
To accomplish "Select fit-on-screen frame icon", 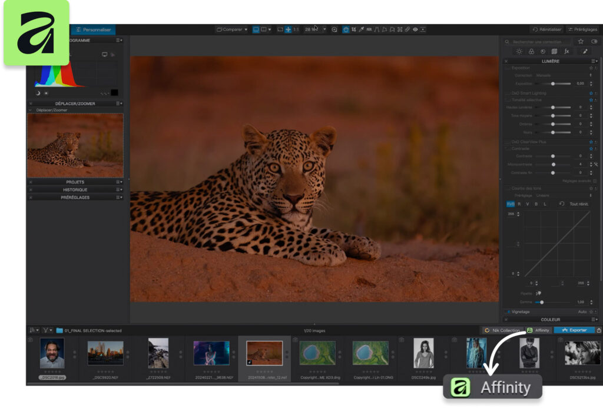I will pyautogui.click(x=280, y=29).
